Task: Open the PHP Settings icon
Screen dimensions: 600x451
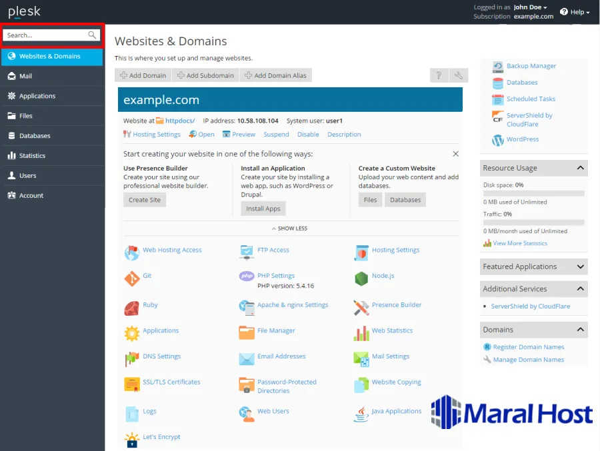Action: (x=247, y=276)
